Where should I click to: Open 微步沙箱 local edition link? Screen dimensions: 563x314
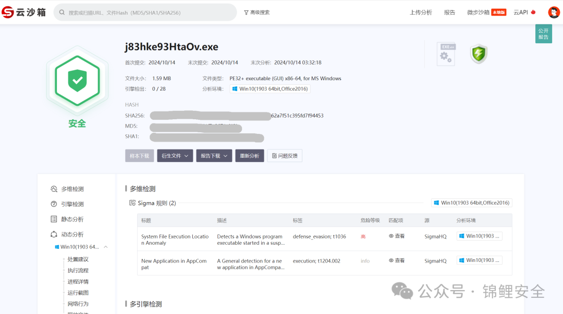tap(486, 12)
